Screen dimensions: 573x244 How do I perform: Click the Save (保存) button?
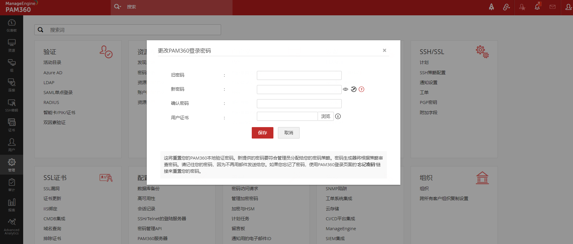click(x=263, y=133)
